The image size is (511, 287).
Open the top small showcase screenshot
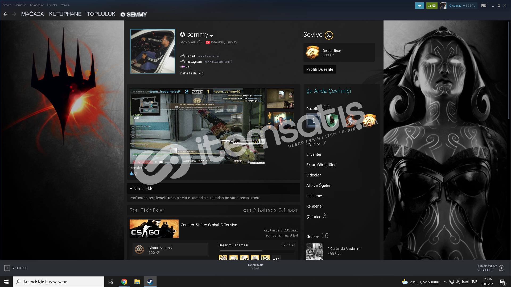tap(280, 98)
